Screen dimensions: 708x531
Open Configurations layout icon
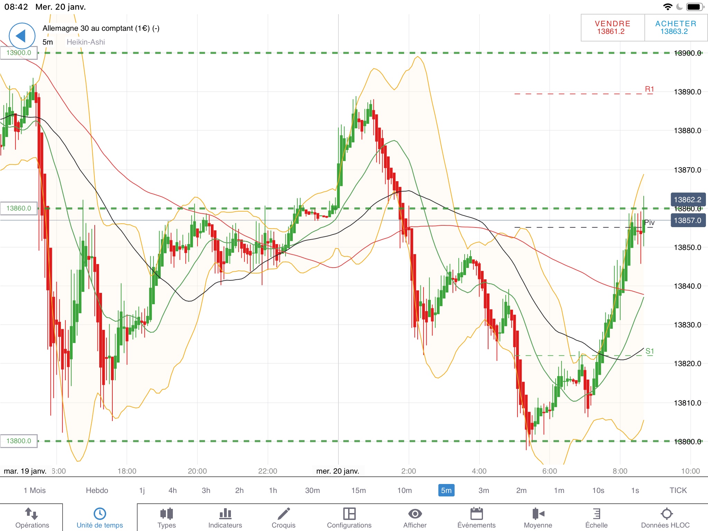pyautogui.click(x=349, y=514)
